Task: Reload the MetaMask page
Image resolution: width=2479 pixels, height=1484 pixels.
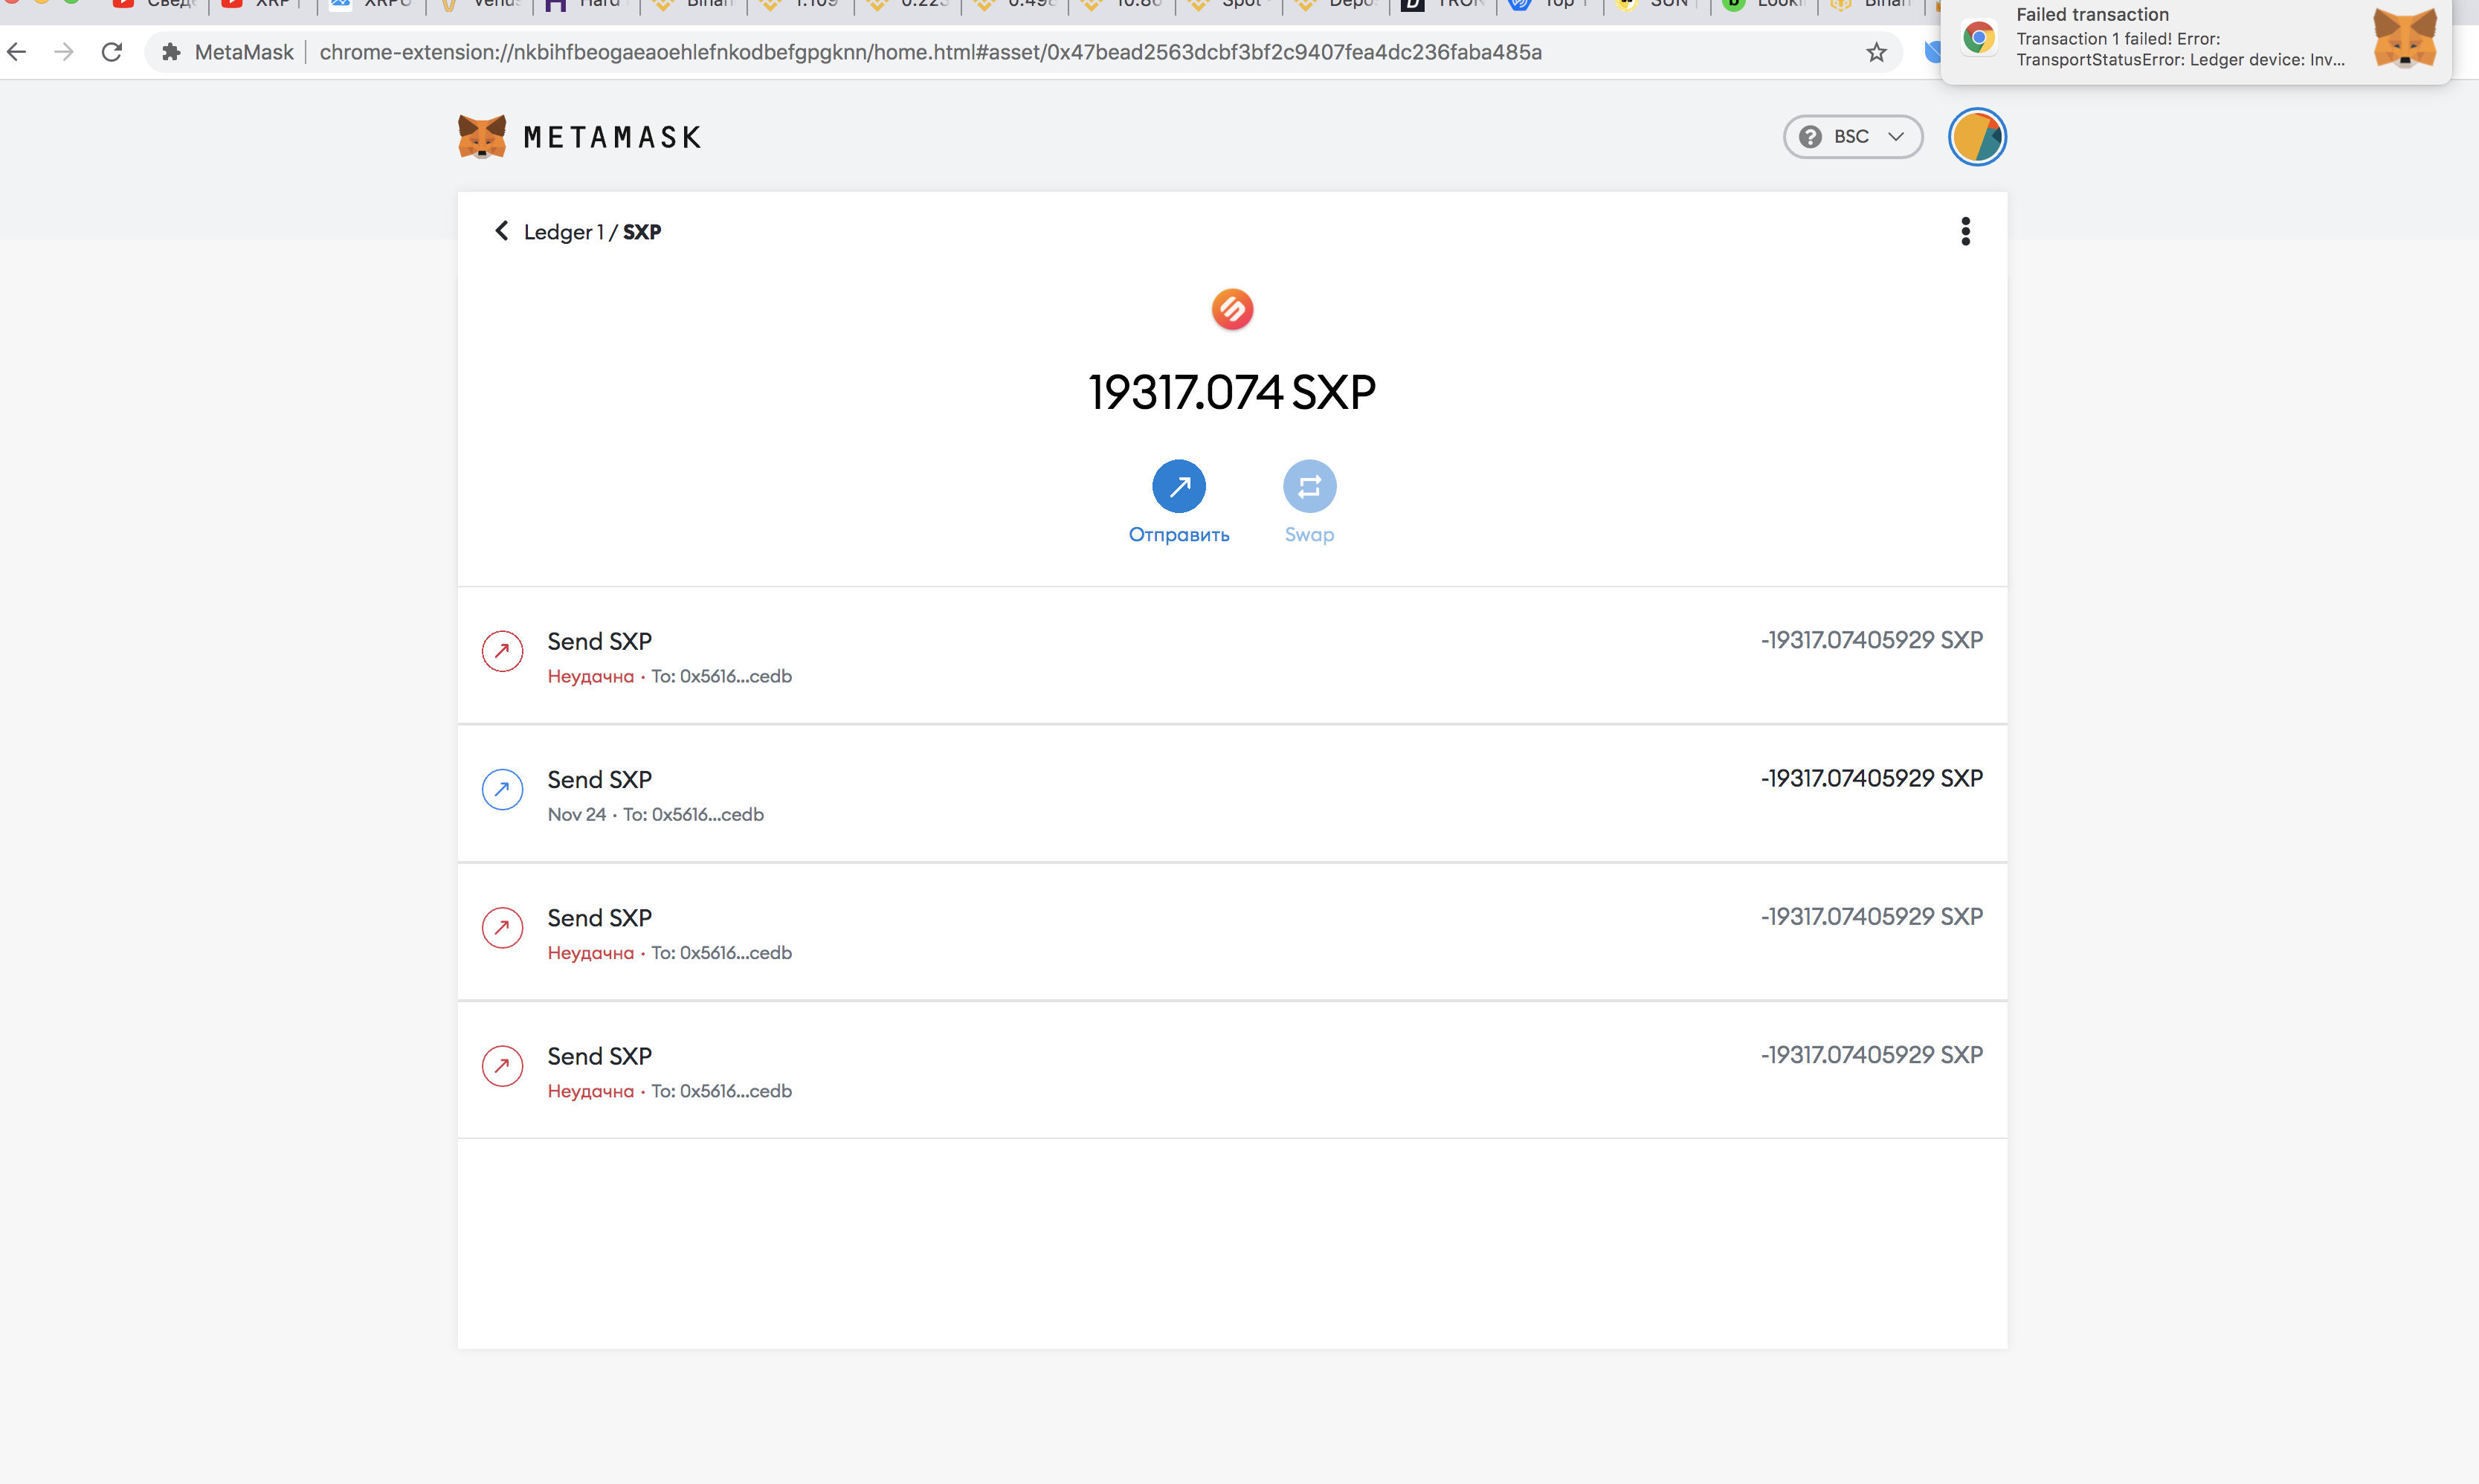Action: pyautogui.click(x=112, y=52)
